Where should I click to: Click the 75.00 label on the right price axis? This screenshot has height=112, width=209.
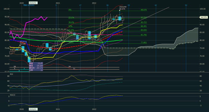(x=202, y=48)
